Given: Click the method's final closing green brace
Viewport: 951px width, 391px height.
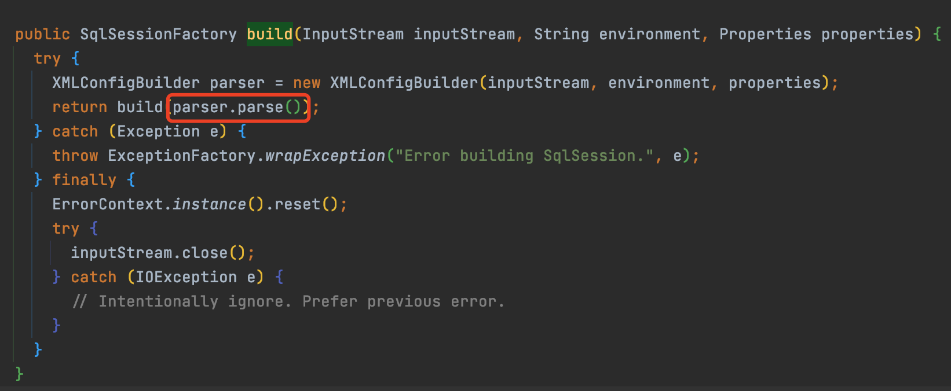Looking at the screenshot, I should tap(19, 374).
